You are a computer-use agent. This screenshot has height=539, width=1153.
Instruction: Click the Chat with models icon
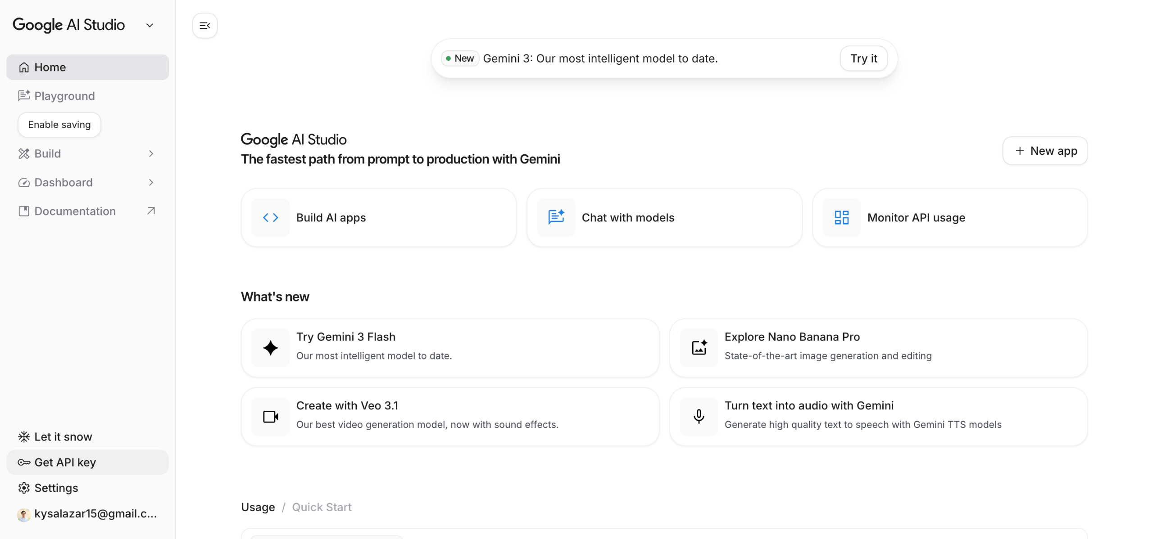click(556, 218)
